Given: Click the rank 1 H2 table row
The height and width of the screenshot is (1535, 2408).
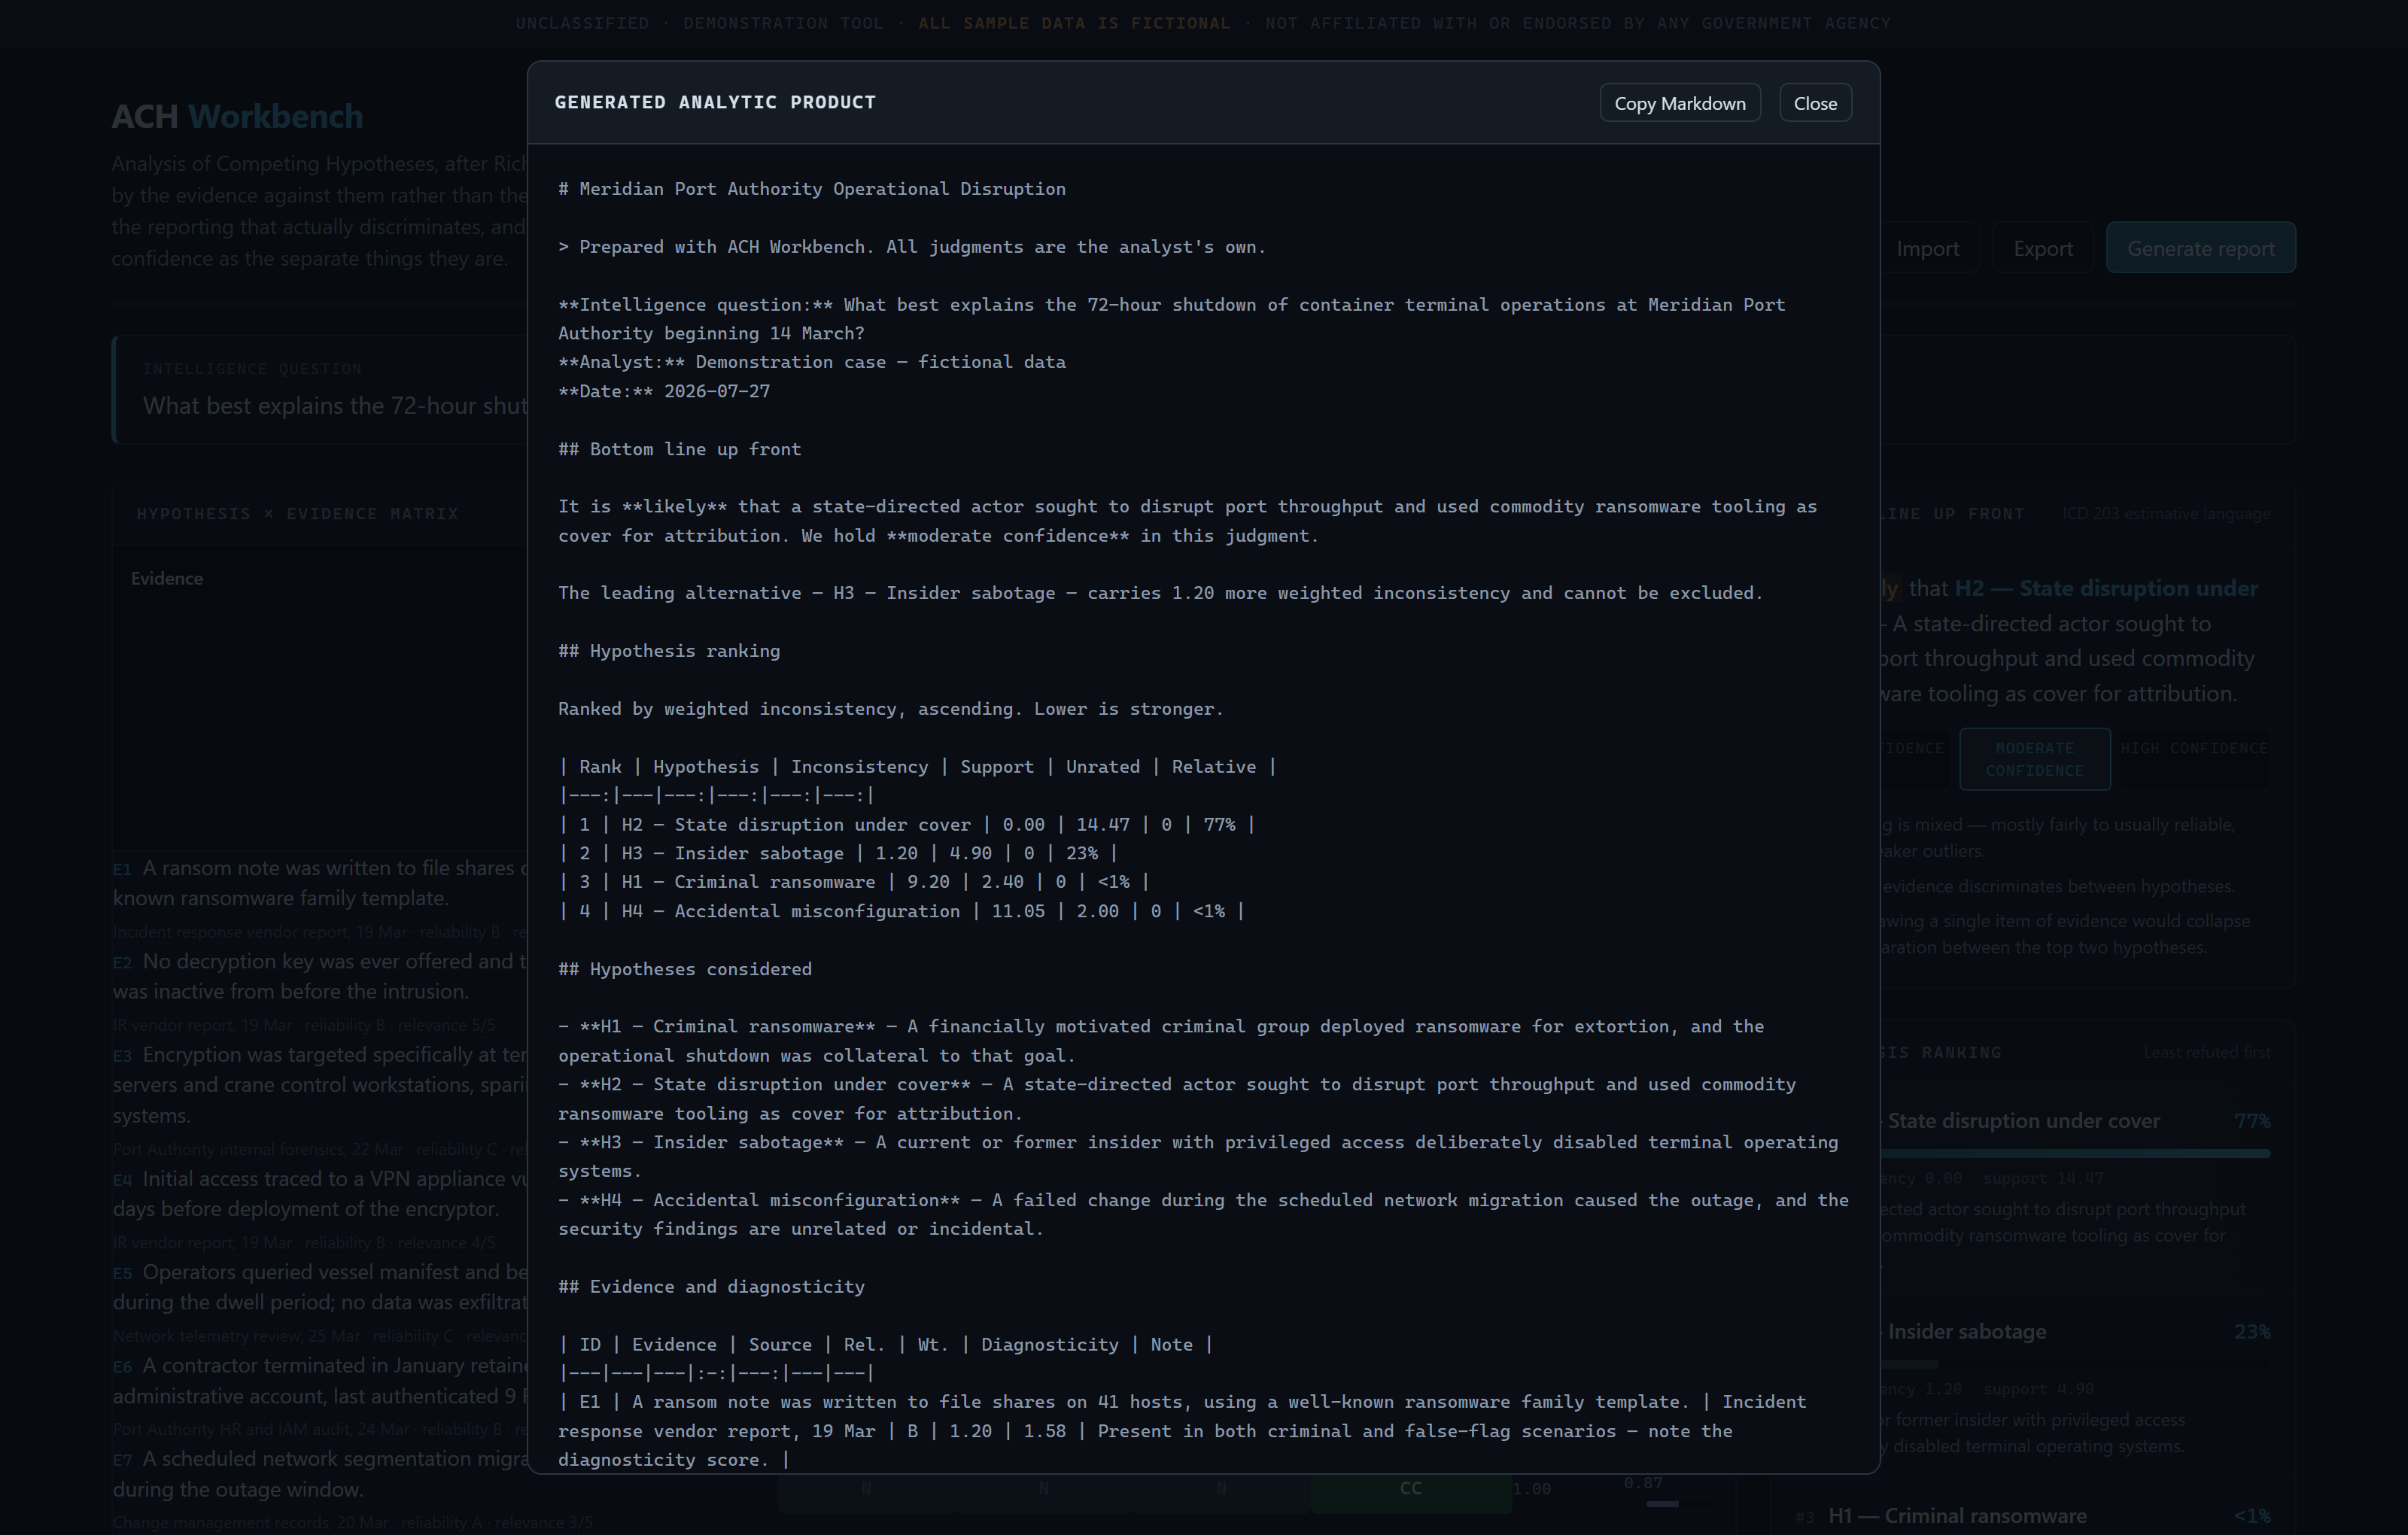Looking at the screenshot, I should tap(907, 825).
